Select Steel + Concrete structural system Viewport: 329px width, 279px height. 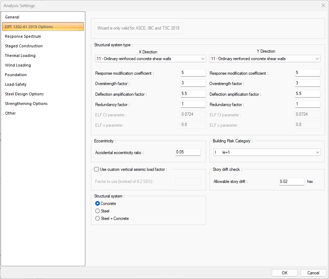(98, 219)
